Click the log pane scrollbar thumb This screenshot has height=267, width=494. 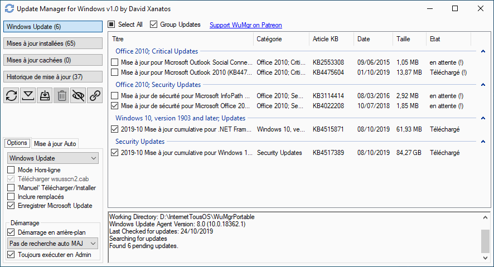(x=485, y=241)
